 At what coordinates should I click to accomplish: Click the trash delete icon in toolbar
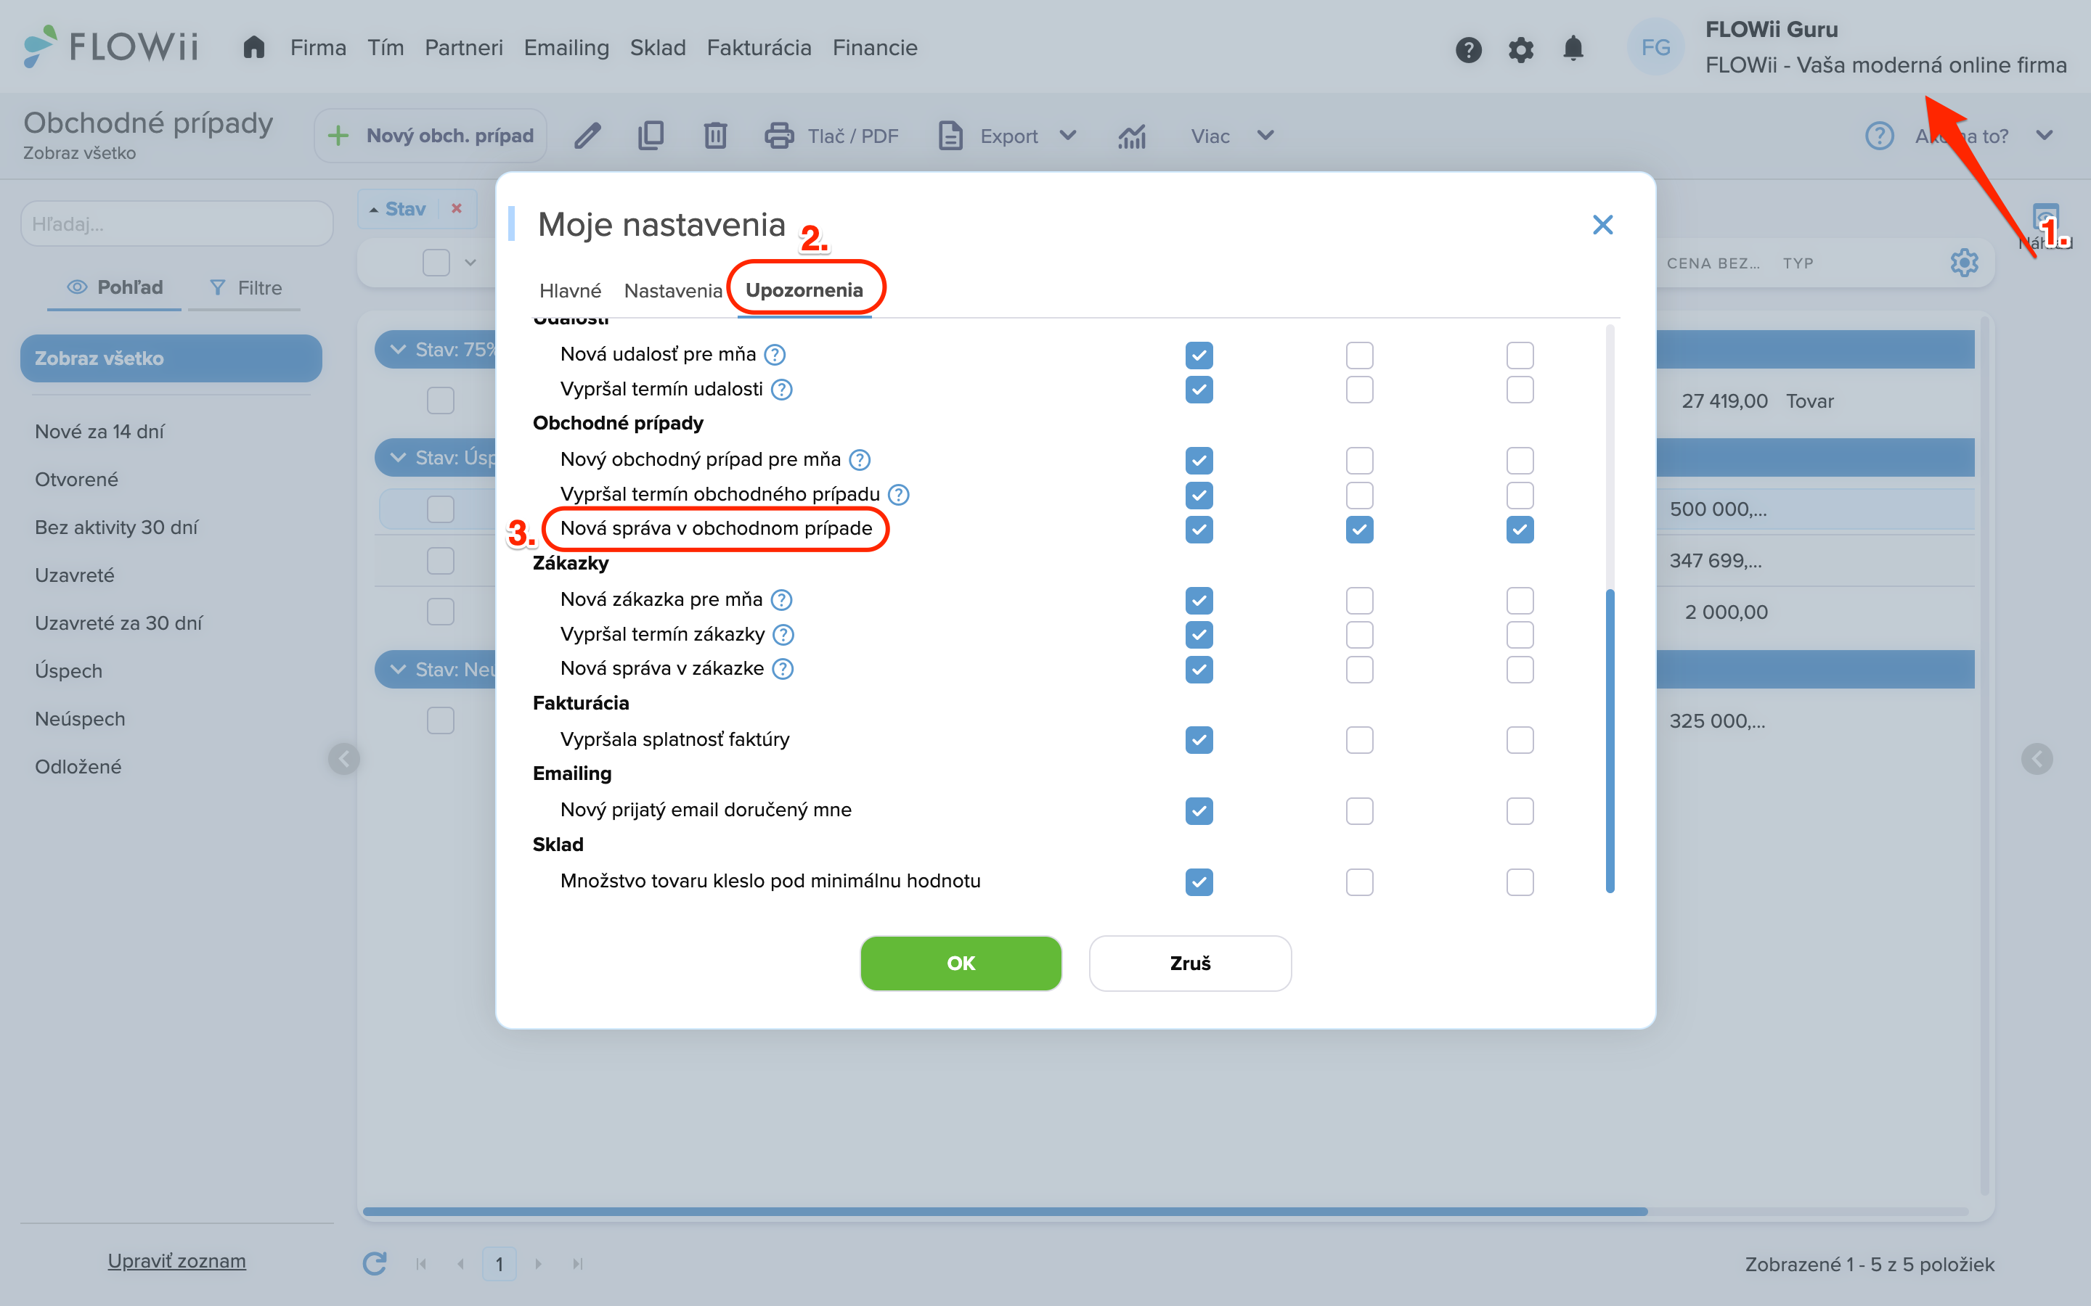(x=714, y=136)
